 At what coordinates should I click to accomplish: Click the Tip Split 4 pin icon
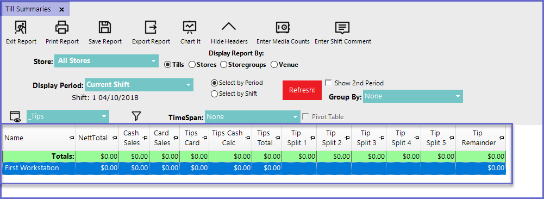pyautogui.click(x=417, y=138)
